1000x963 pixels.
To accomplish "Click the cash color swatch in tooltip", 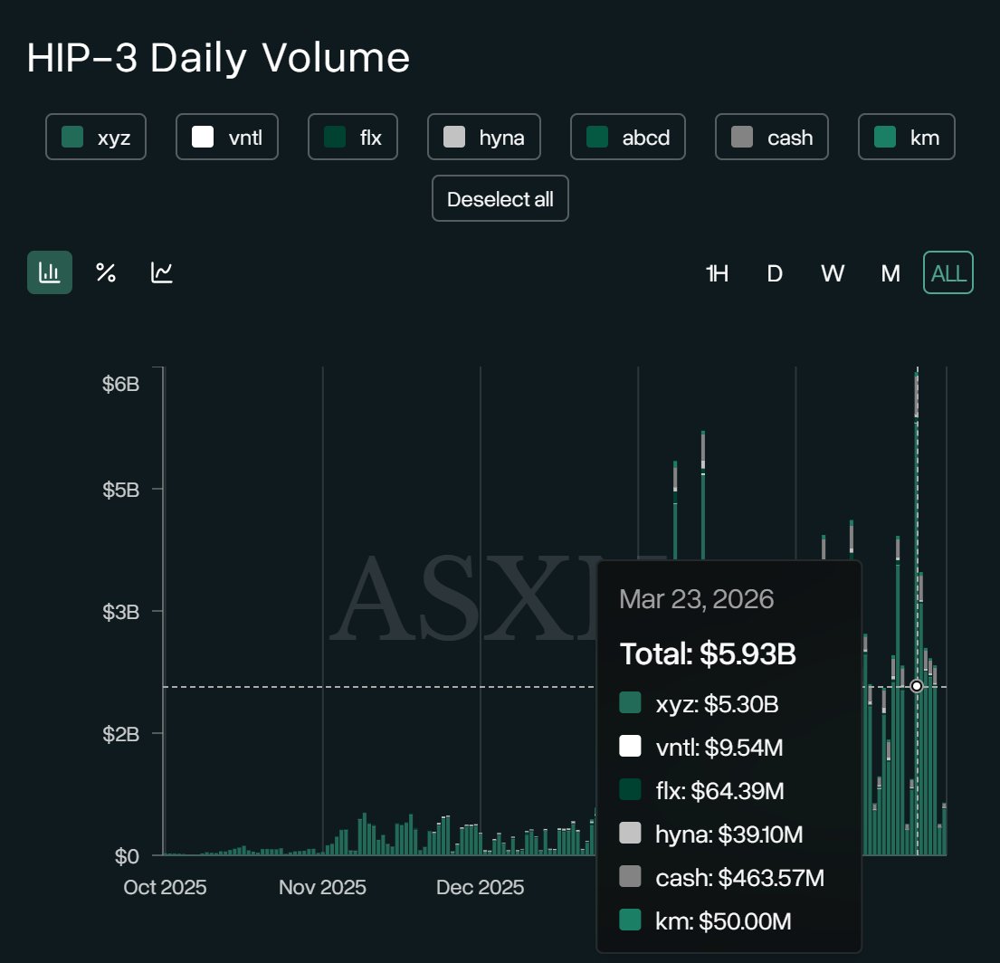I will 630,876.
